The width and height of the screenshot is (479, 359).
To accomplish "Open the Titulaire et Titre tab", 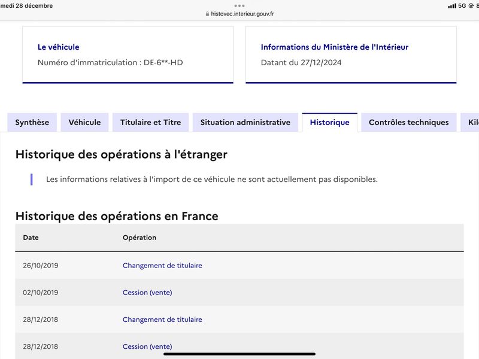I will [151, 123].
